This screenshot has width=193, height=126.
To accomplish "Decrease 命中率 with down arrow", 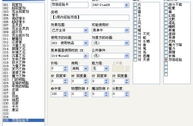I will 65,95.
